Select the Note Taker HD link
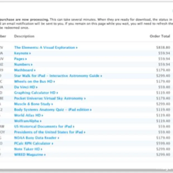This screenshot has height=173, width=173. click(x=27, y=149)
